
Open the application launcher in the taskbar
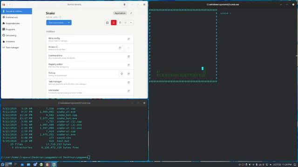click(x=2, y=165)
